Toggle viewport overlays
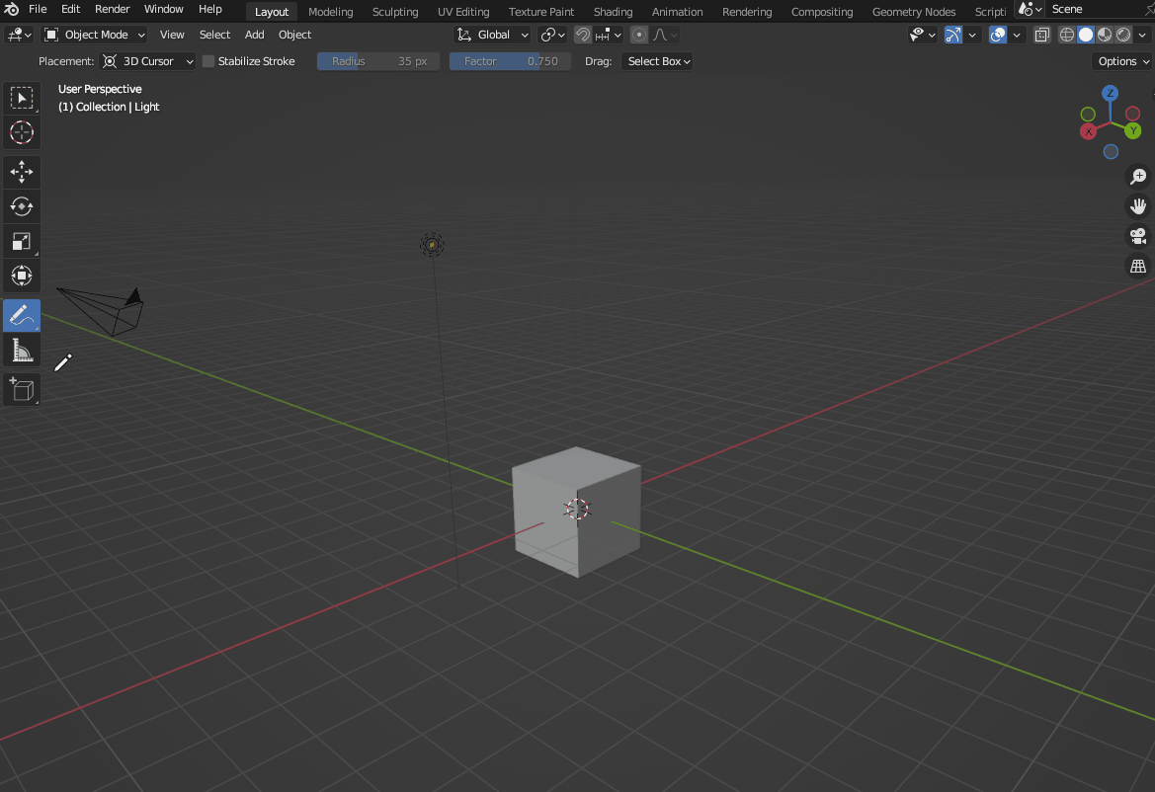The width and height of the screenshot is (1155, 792). click(x=997, y=35)
